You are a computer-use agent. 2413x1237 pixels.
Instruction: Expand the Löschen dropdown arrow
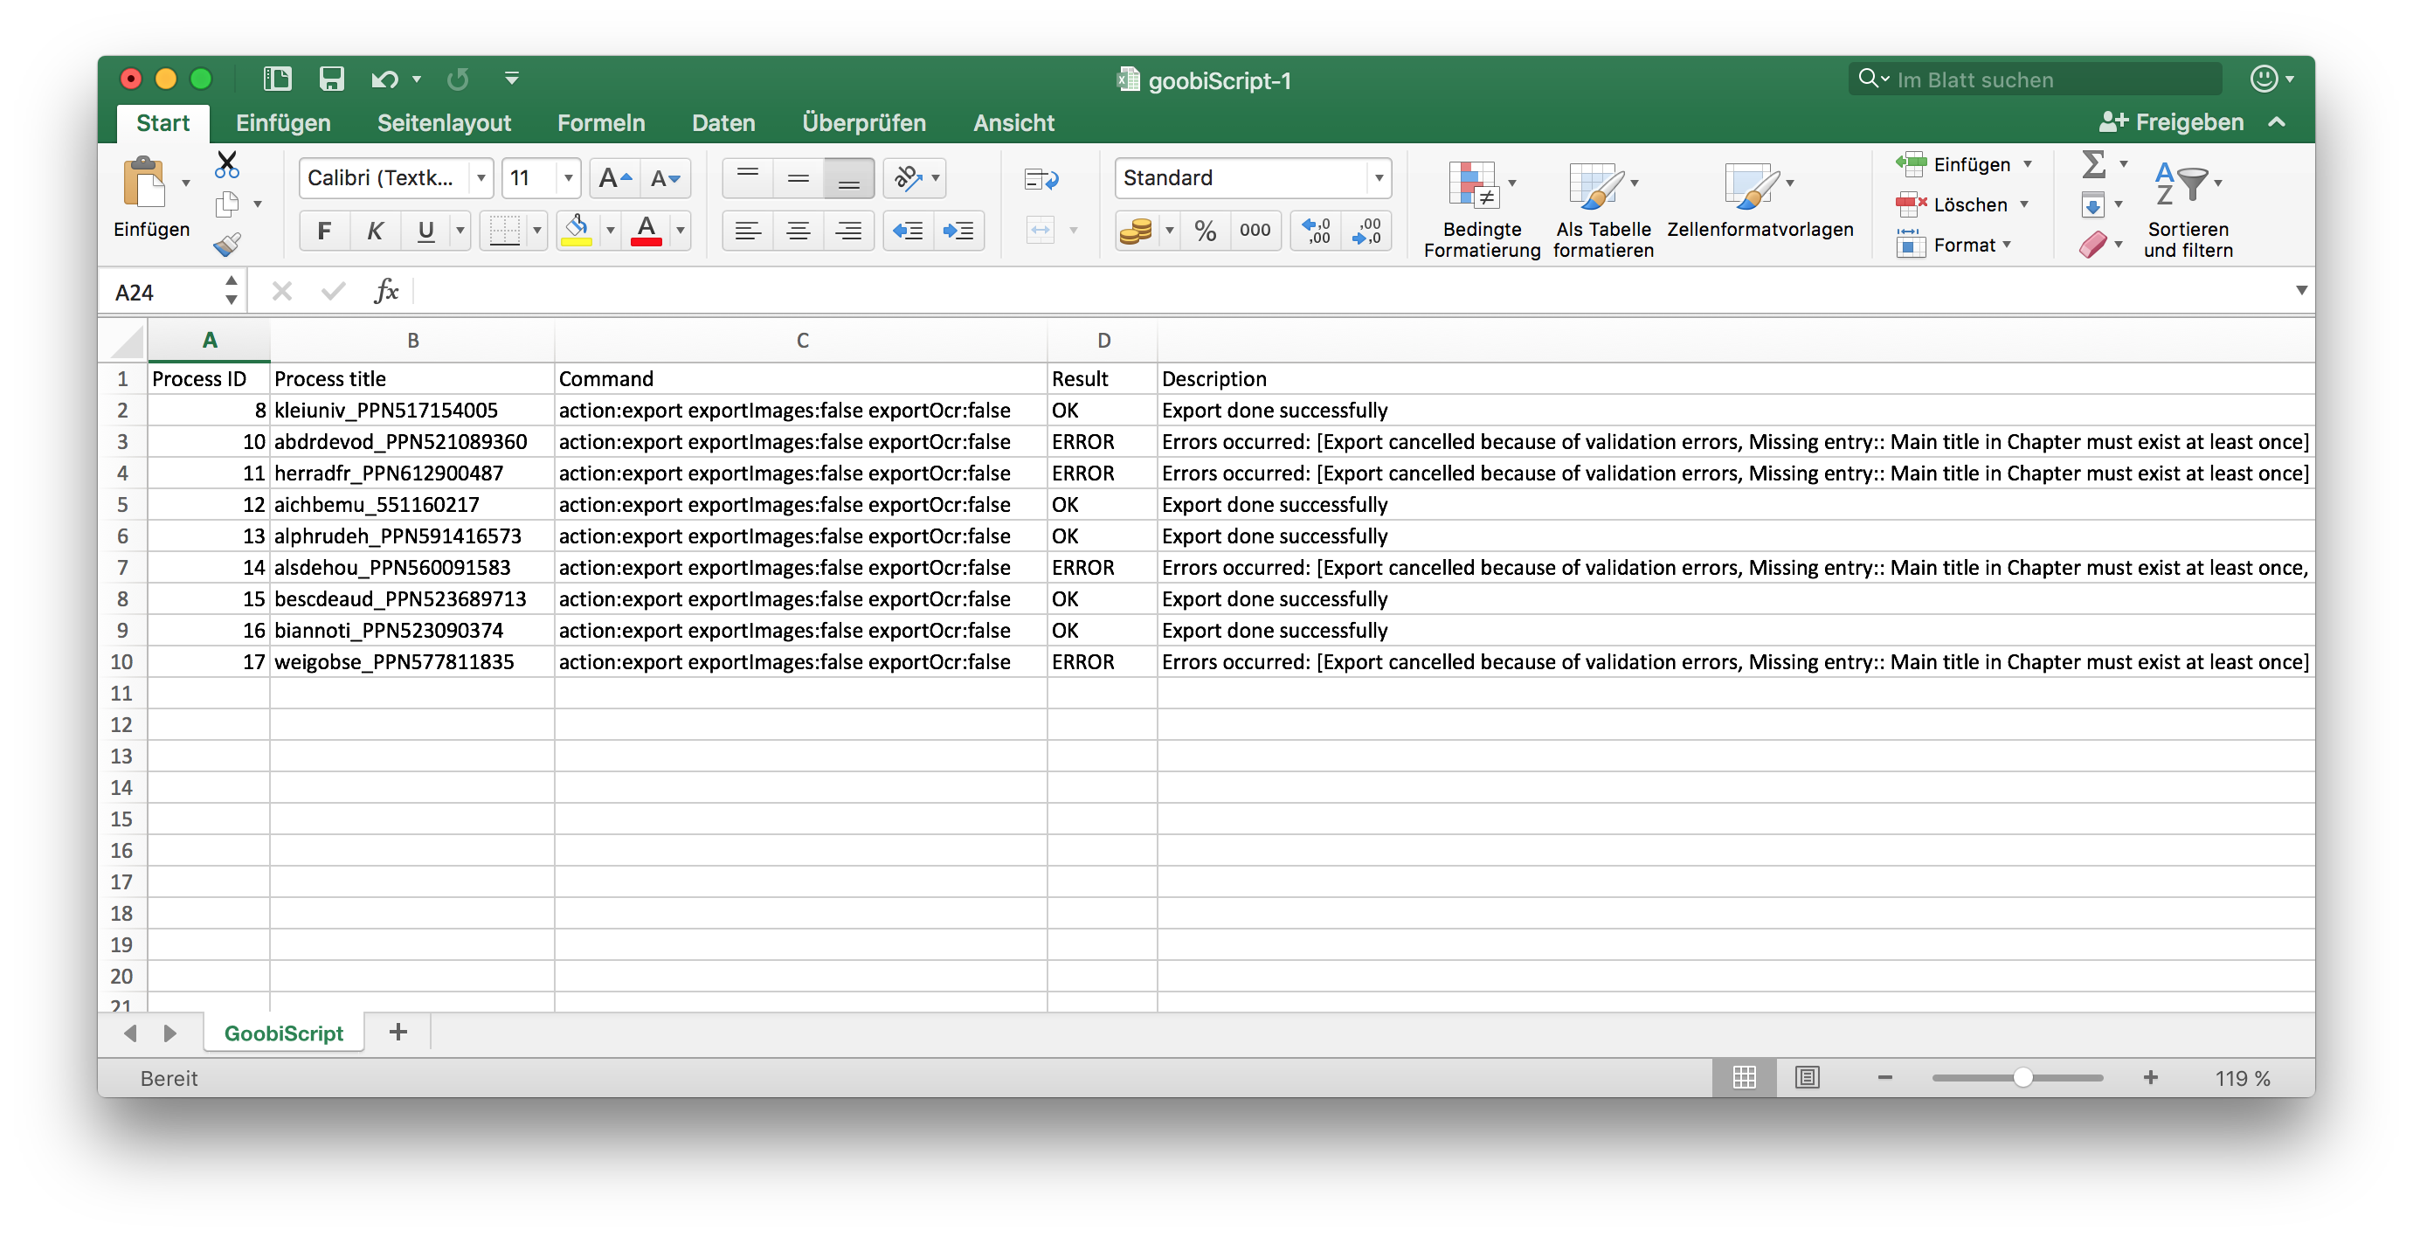coord(2024,205)
